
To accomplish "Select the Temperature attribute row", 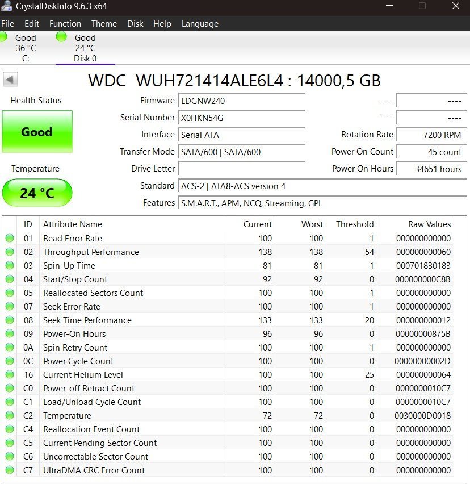I will 67,416.
